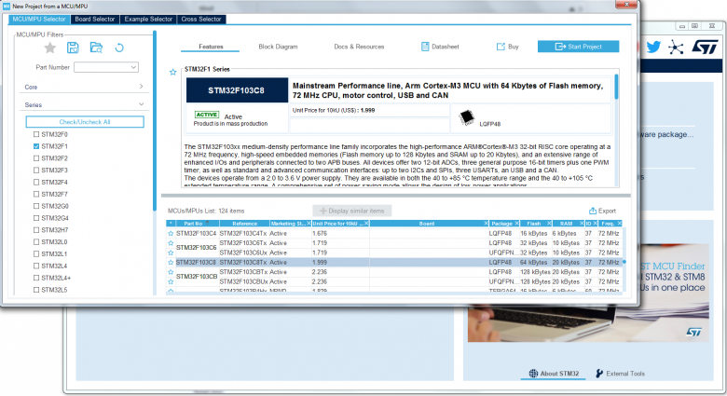Toggle the STM32L0 series checkbox

[x=36, y=242]
